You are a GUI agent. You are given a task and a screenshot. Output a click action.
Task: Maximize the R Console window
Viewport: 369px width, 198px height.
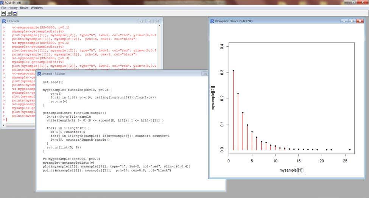coord(149,21)
